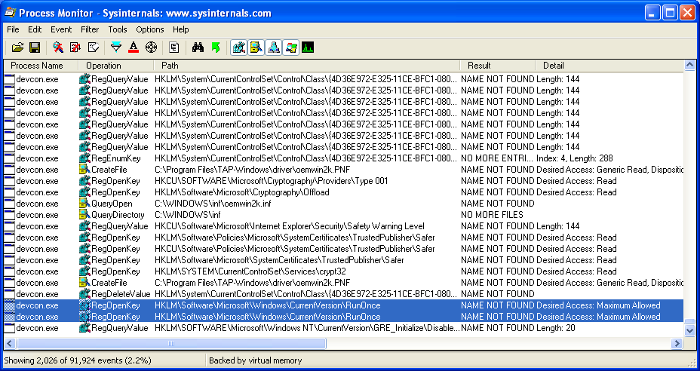The image size is (700, 371).
Task: Click the horizontal scrollbar thumb
Action: pyautogui.click(x=171, y=343)
